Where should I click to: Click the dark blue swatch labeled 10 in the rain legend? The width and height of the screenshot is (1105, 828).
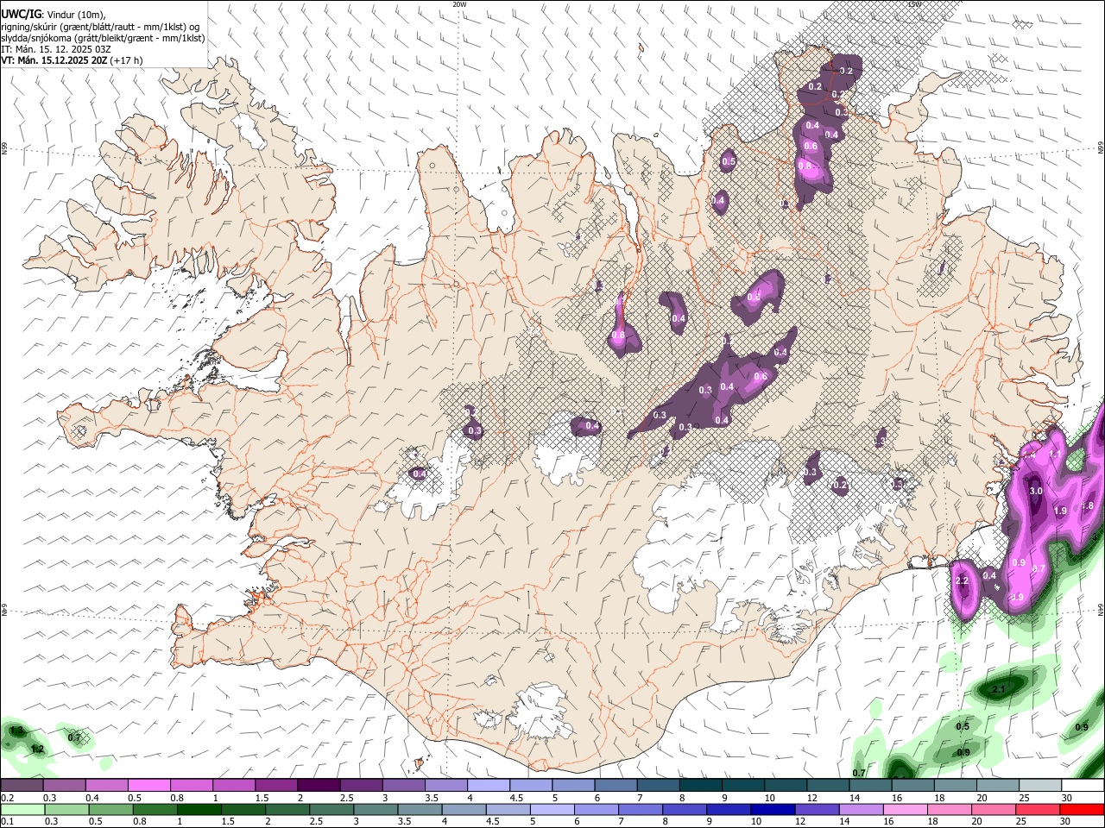click(x=772, y=809)
